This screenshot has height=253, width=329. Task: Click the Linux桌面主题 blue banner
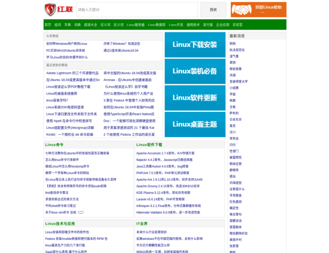(x=195, y=124)
